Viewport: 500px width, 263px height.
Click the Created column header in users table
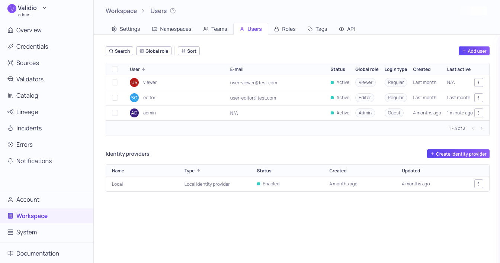pos(422,69)
